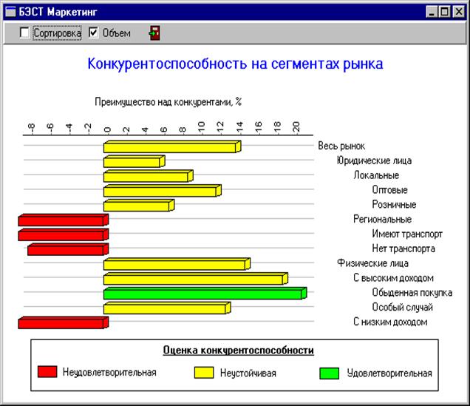Maximize the БЭСТ Маркетинг window
Screen dimensions: 470x406
[x=446, y=12]
